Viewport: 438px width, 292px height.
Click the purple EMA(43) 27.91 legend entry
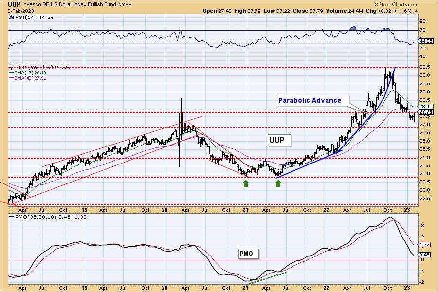coord(28,78)
